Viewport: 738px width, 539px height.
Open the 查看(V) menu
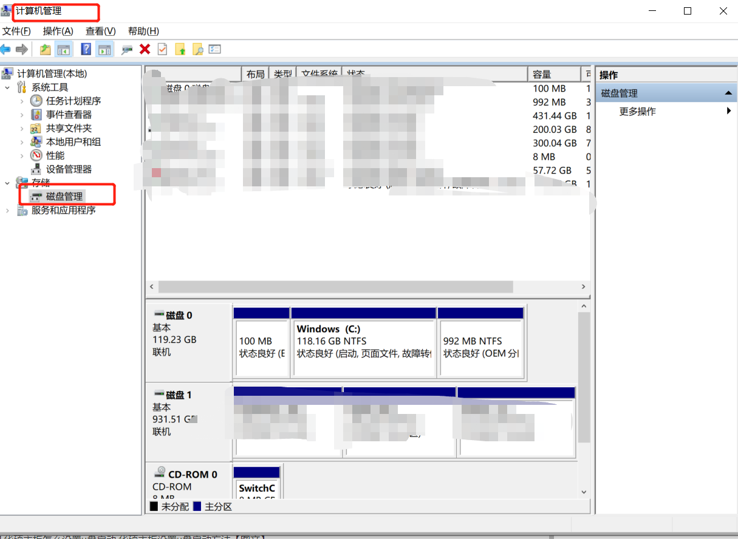pyautogui.click(x=100, y=31)
